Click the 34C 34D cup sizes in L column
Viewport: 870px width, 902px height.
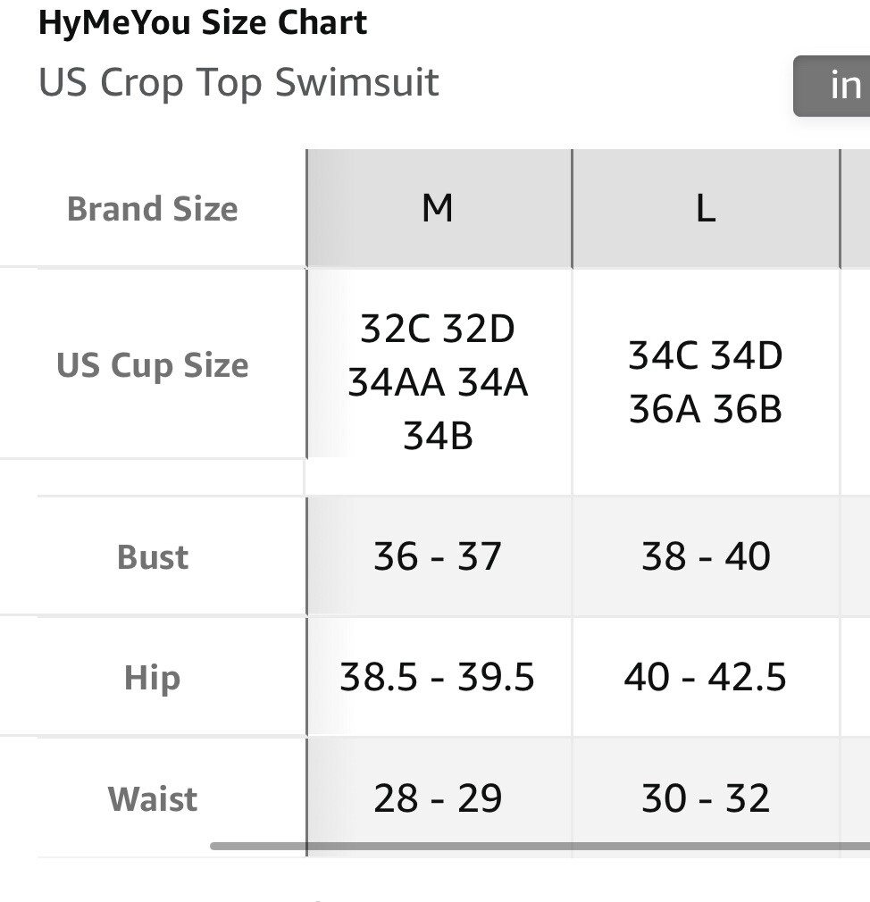706,355
